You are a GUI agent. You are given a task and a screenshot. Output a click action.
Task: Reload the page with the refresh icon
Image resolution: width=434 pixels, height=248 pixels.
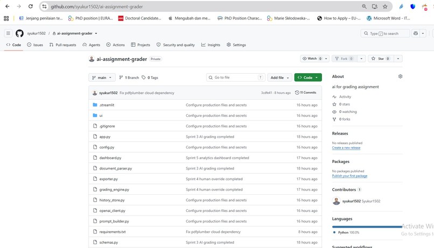pos(31,6)
